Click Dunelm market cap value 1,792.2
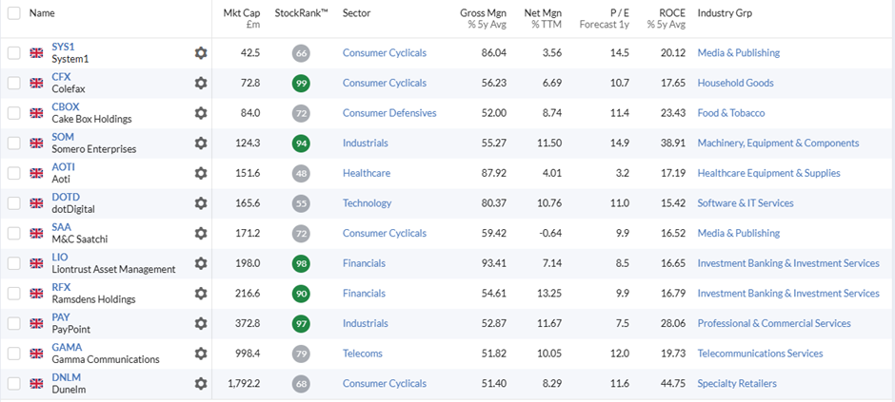 (x=244, y=384)
